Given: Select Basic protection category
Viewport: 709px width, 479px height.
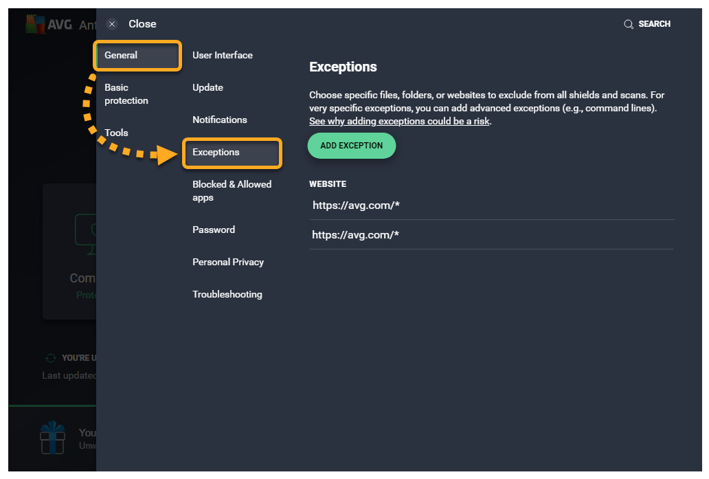Looking at the screenshot, I should coord(126,94).
